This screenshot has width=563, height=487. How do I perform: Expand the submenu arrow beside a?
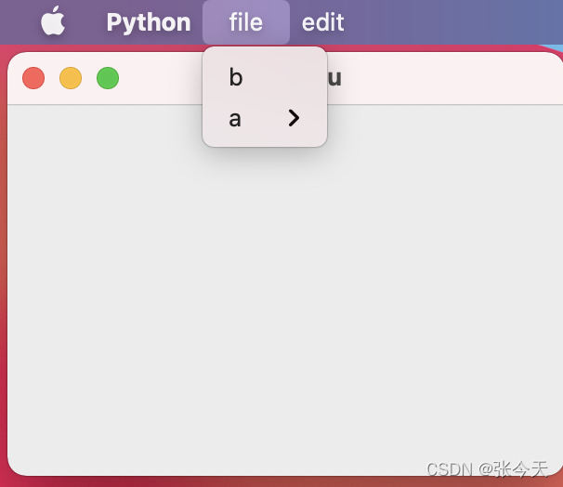(294, 118)
